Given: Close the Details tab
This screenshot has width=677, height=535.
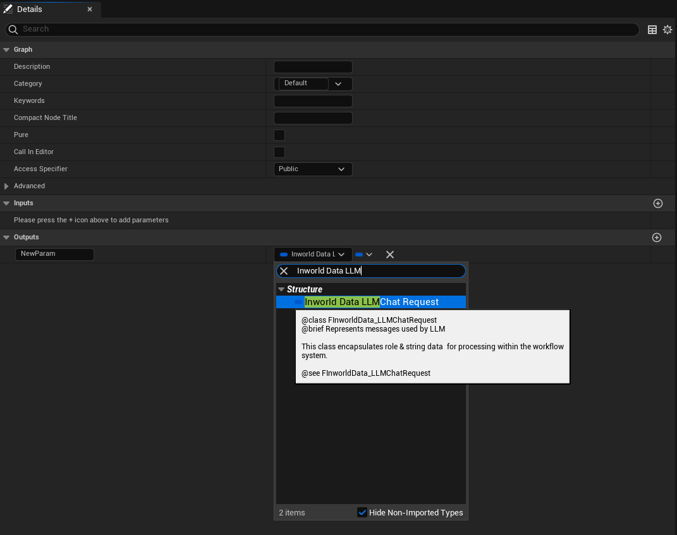Looking at the screenshot, I should click(90, 9).
